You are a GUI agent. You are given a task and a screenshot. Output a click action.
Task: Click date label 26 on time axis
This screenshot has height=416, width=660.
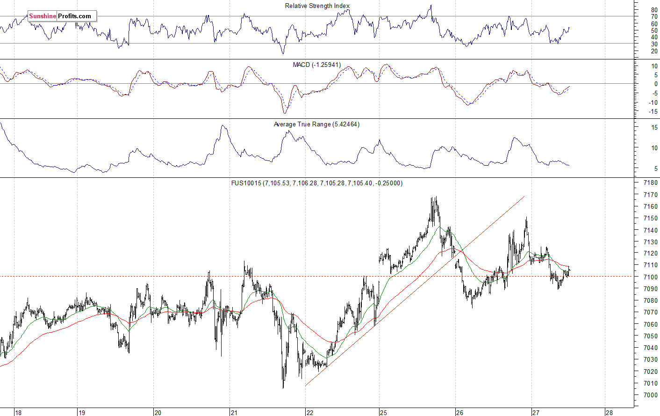coord(459,413)
